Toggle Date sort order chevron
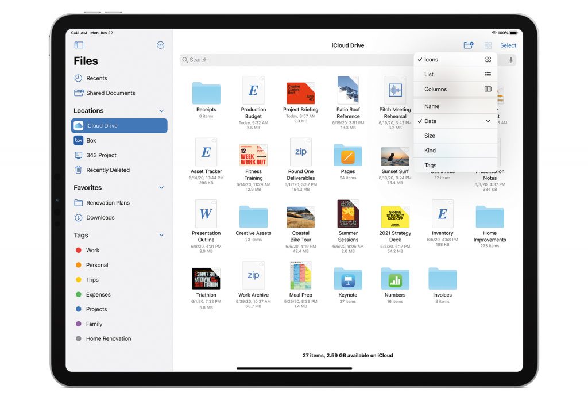 (x=488, y=121)
